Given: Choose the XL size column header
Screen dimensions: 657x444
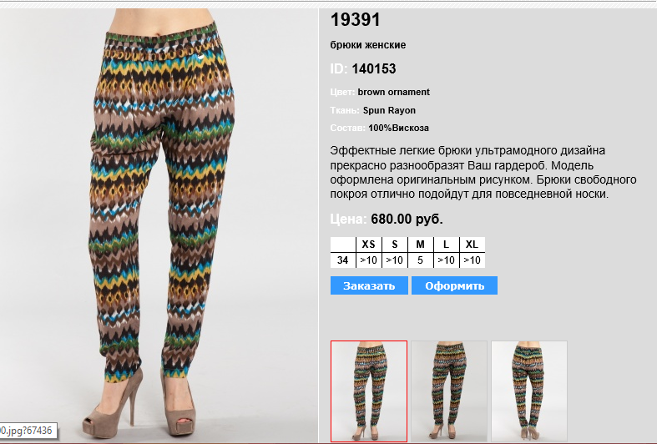Looking at the screenshot, I should [x=472, y=245].
